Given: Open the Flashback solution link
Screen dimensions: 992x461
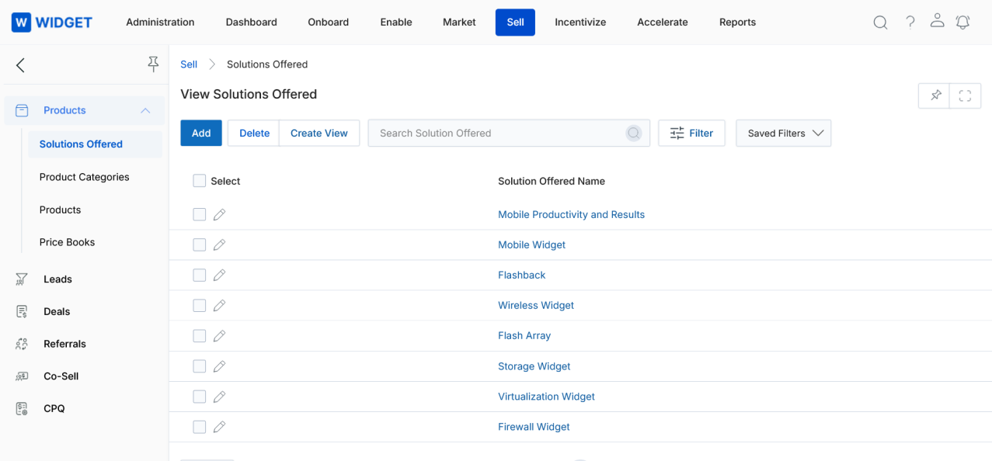Looking at the screenshot, I should pyautogui.click(x=521, y=275).
